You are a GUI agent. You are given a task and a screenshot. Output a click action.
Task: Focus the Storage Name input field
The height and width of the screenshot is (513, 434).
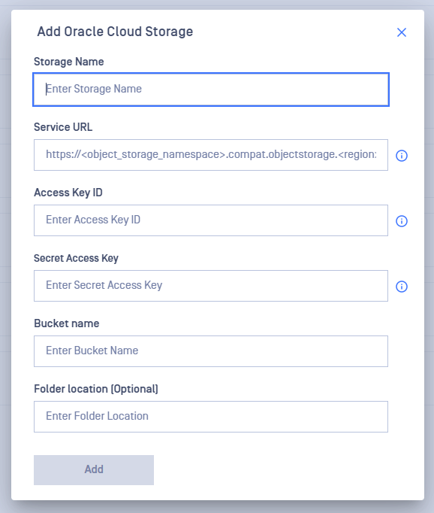[211, 90]
